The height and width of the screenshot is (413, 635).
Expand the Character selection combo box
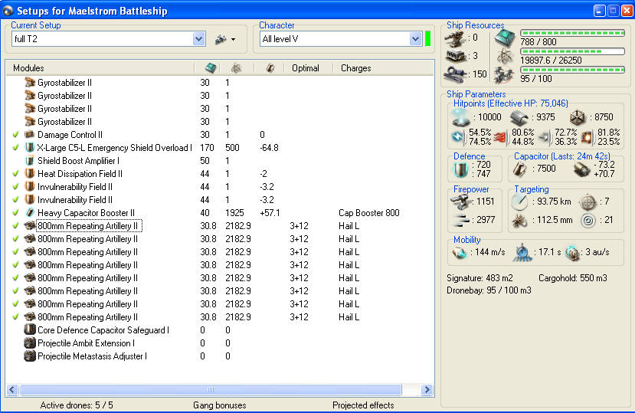415,39
